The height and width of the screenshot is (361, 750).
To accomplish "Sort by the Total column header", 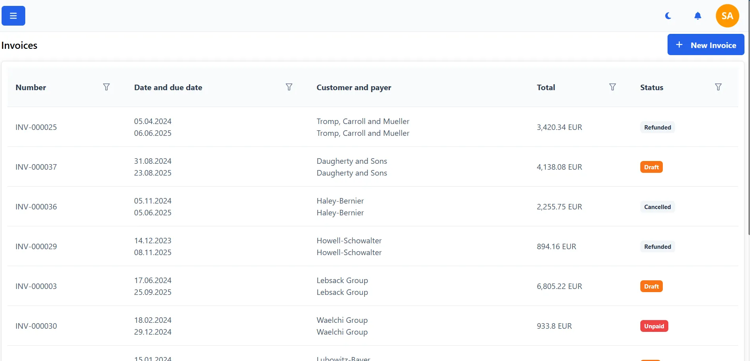I will [x=546, y=87].
